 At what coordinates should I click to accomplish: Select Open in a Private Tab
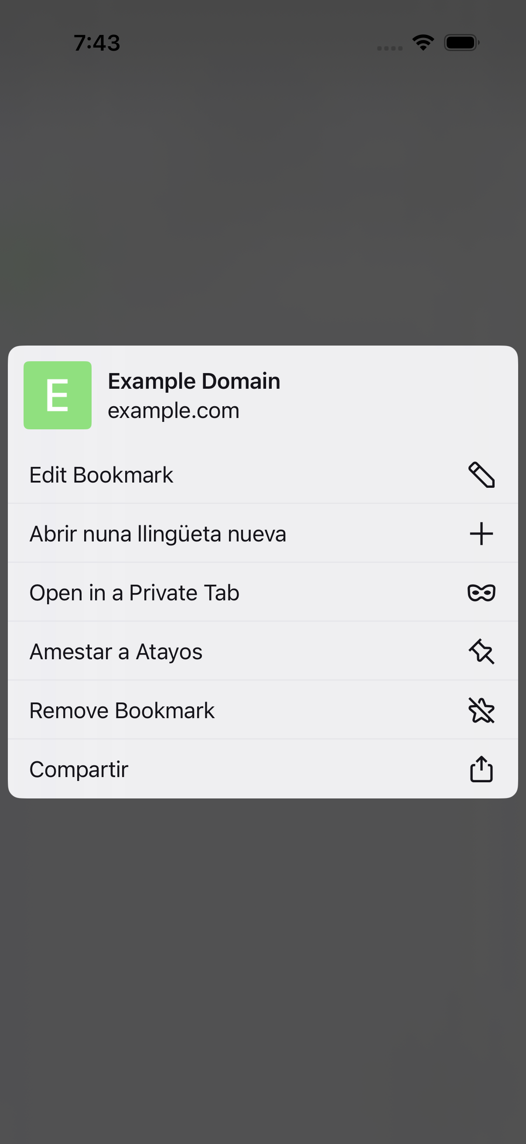(x=263, y=593)
